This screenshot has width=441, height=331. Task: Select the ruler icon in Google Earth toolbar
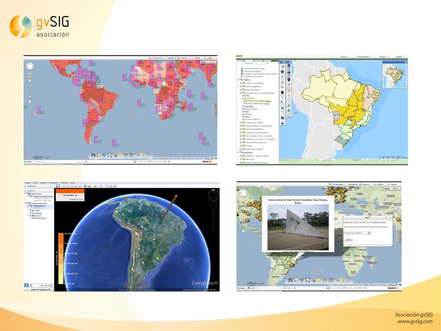[x=101, y=186]
